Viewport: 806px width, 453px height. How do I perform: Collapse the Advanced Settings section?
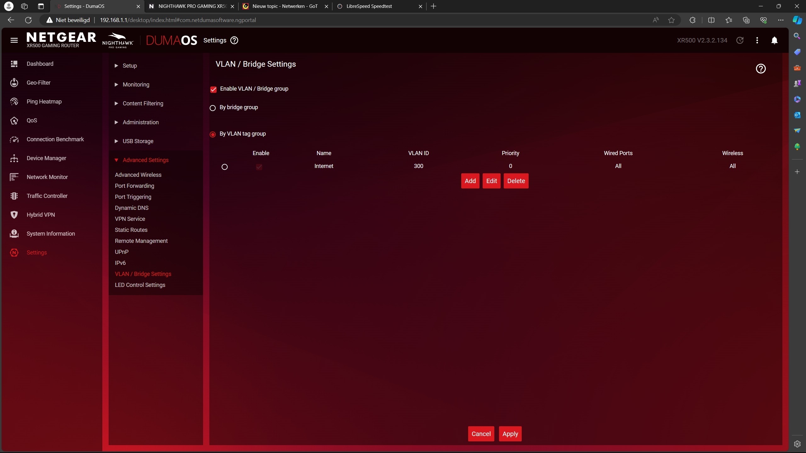point(146,160)
